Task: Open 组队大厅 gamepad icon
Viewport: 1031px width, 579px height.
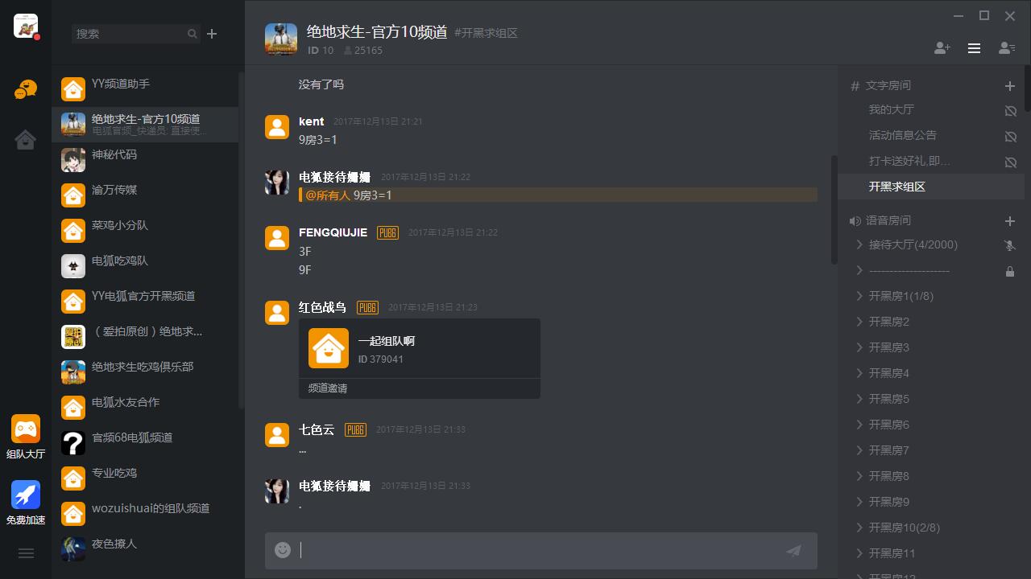Action: (x=26, y=429)
